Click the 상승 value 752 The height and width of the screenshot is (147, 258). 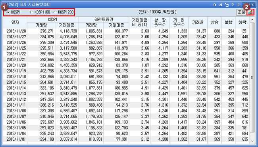click(217, 82)
